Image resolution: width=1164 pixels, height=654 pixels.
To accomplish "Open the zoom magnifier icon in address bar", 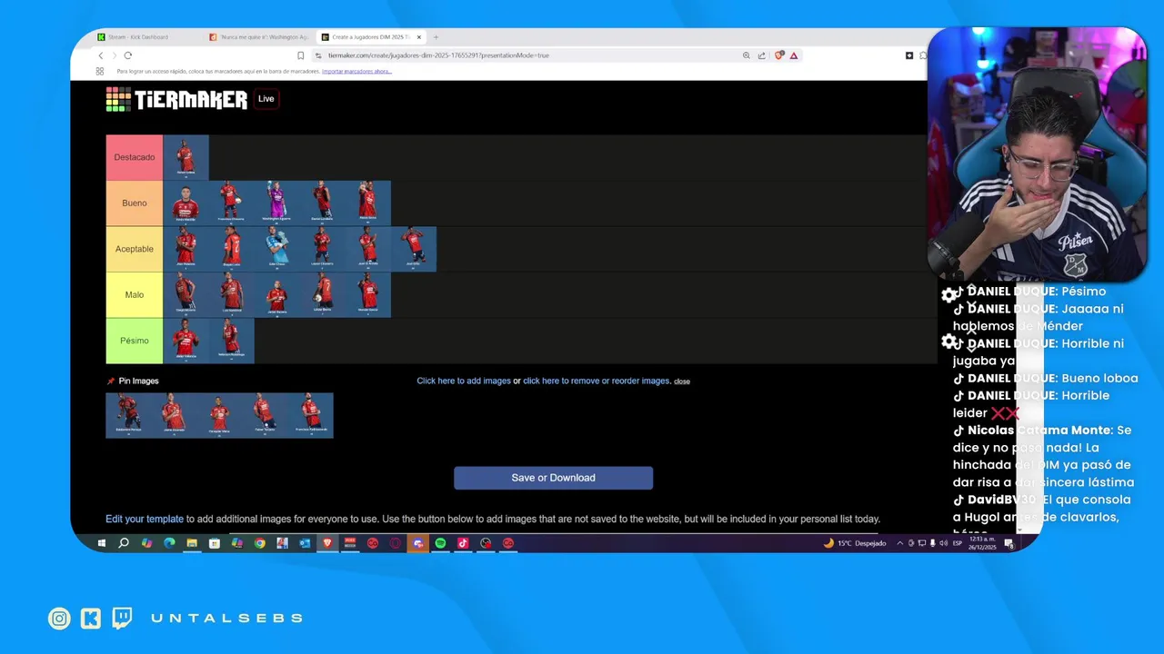I will [747, 55].
